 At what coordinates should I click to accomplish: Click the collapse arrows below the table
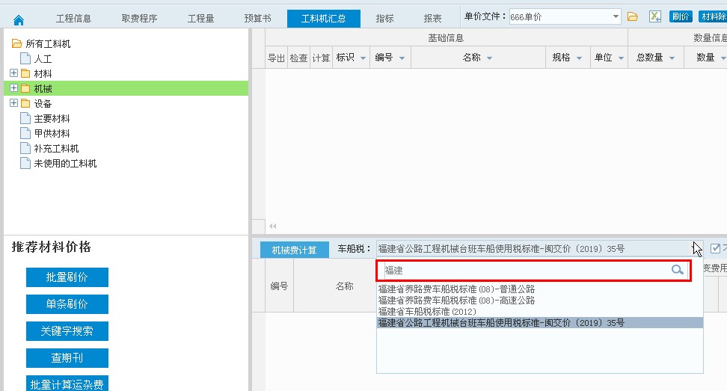(272, 226)
